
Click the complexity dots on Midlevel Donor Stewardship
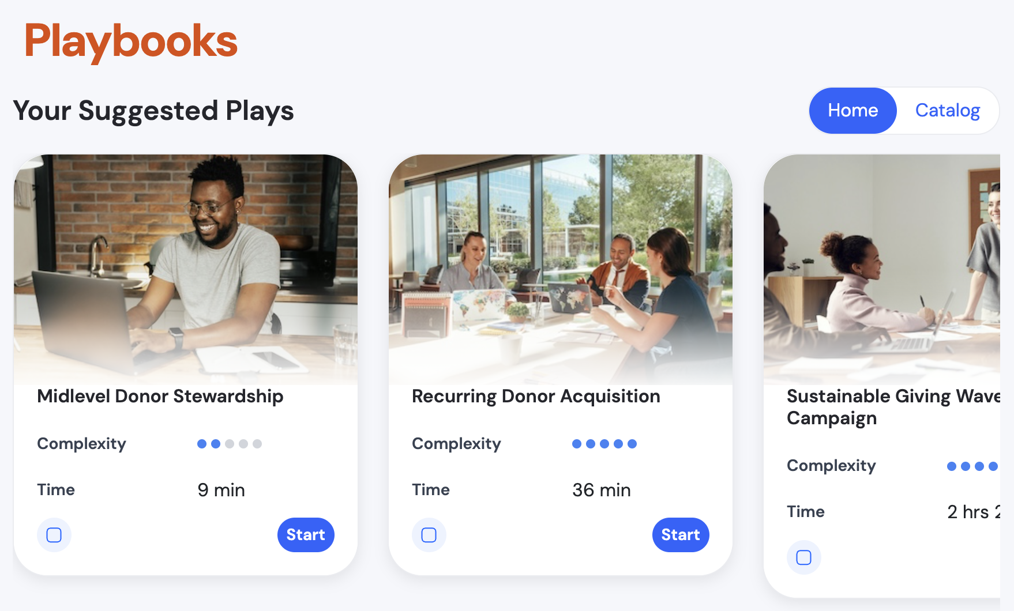click(x=229, y=443)
